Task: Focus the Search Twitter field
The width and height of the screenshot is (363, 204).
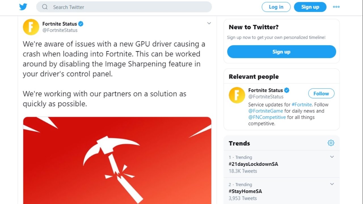Action: (x=128, y=7)
